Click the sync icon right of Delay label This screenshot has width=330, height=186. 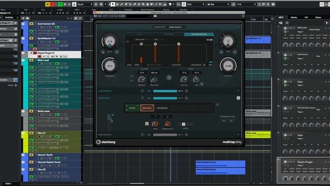[x=117, y=52]
